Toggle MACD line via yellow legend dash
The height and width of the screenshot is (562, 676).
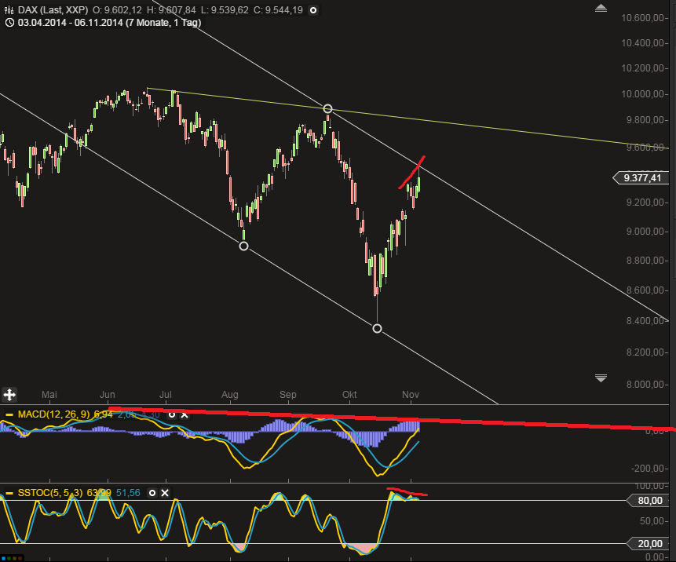[x=8, y=414]
